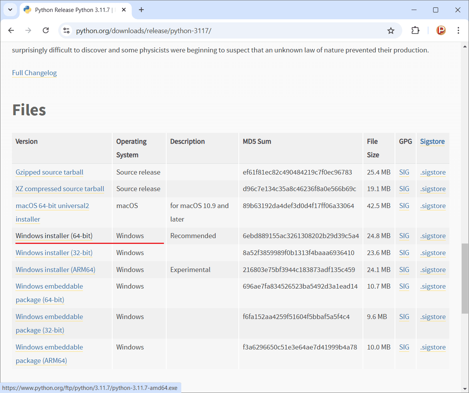Click the 24.8 MB file size cell

pyautogui.click(x=379, y=236)
